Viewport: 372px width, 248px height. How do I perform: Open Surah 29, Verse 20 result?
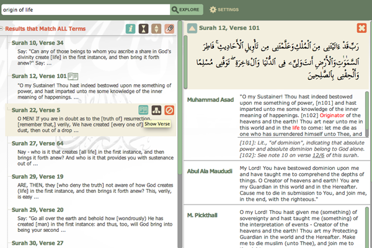pos(37,210)
